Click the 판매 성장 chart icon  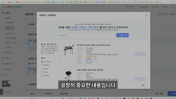click(3, 53)
